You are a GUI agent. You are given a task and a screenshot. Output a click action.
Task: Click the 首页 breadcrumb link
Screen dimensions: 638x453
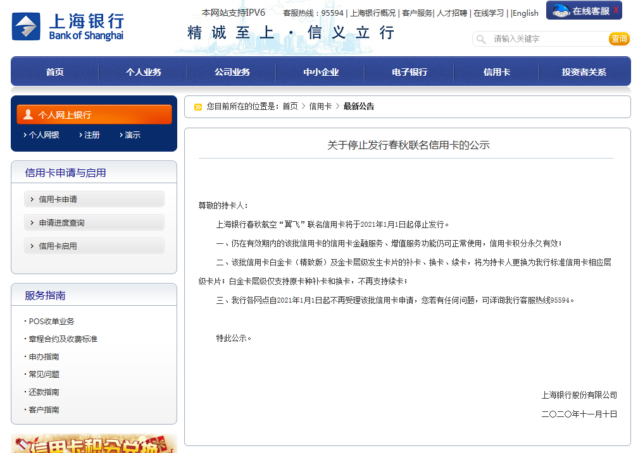click(290, 106)
